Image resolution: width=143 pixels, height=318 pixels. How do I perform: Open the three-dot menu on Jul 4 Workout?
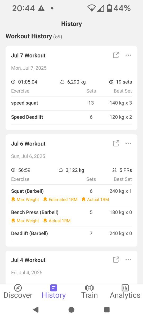pyautogui.click(x=128, y=260)
